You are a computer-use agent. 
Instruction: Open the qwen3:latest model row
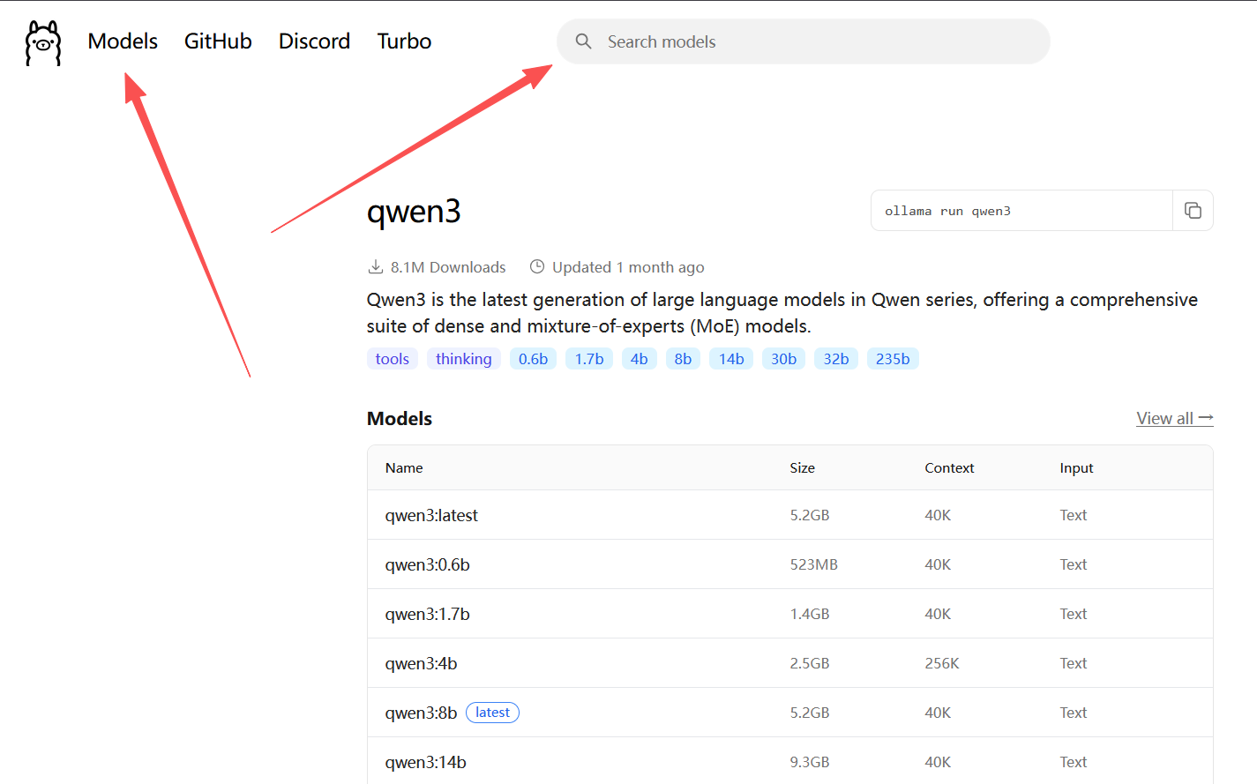click(789, 515)
